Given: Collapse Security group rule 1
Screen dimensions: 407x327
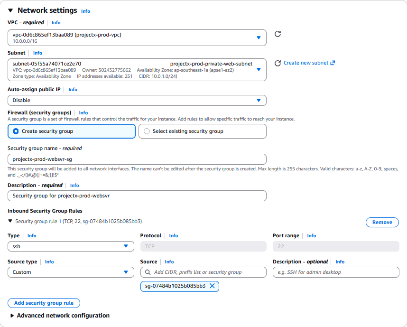Looking at the screenshot, I should (x=10, y=221).
